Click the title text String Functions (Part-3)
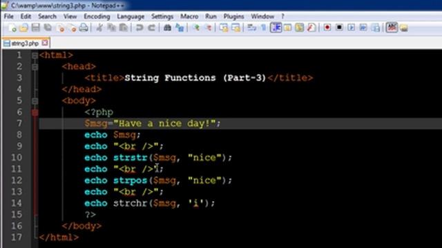The width and height of the screenshot is (442, 248). pos(195,78)
